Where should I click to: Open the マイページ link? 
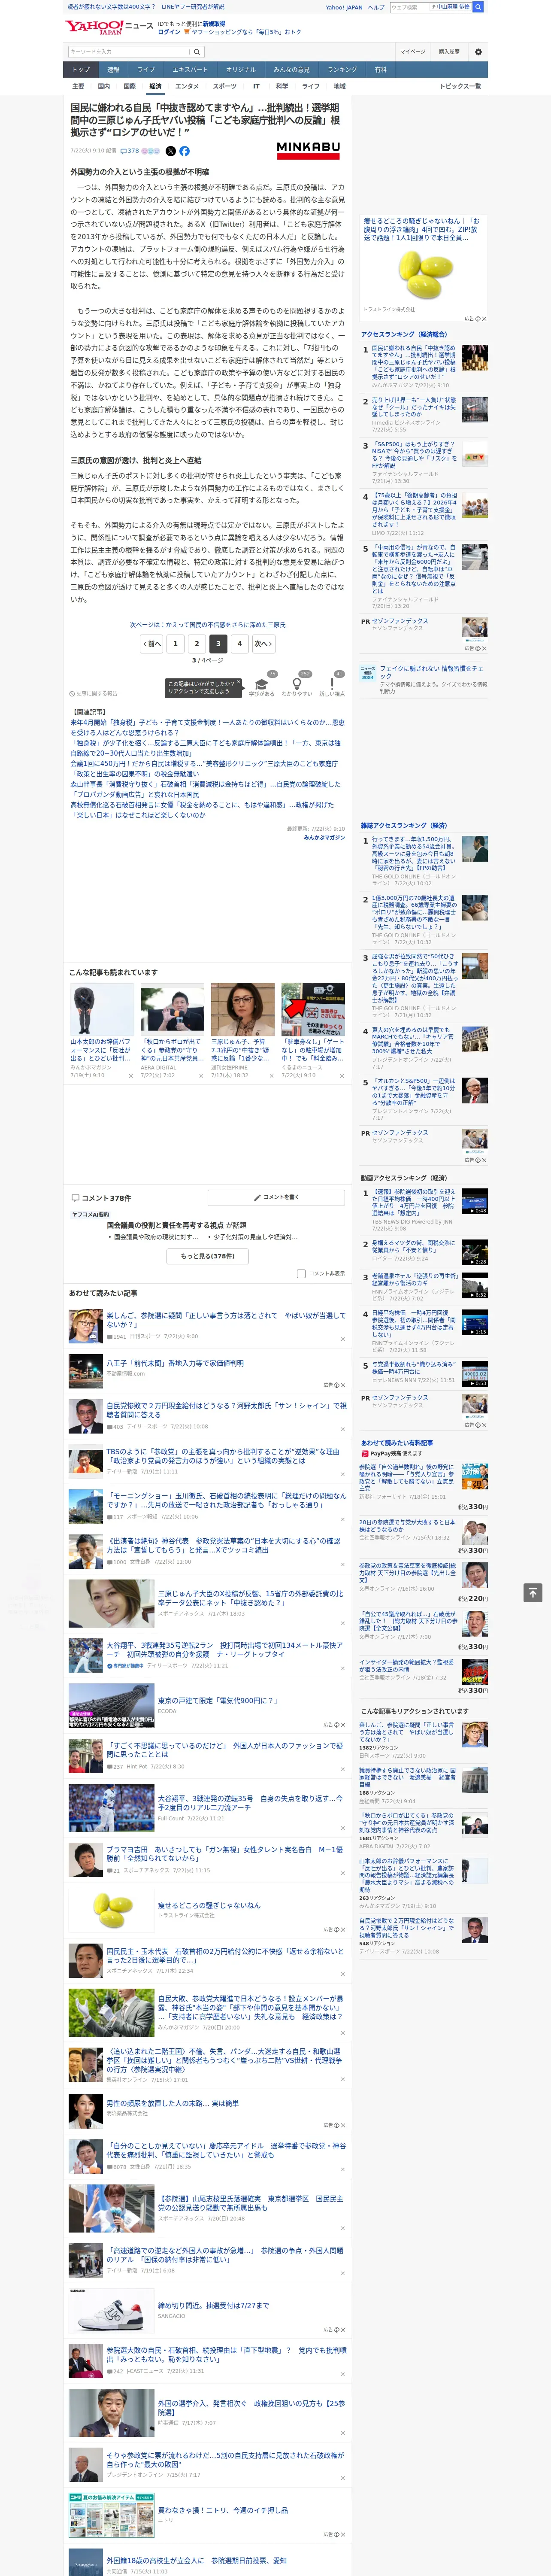pos(412,52)
